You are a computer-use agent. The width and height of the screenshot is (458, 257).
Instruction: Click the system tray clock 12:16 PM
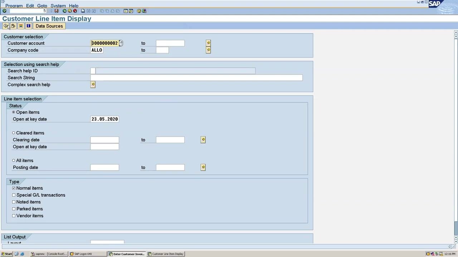pyautogui.click(x=450, y=254)
